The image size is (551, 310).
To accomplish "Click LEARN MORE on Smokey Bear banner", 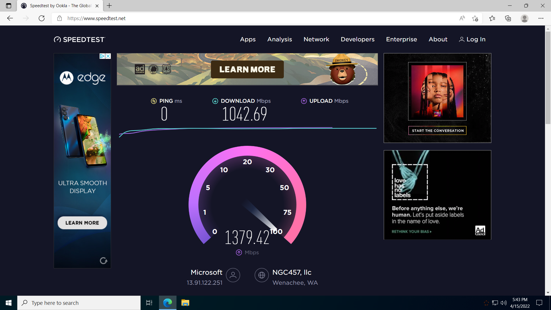I will tap(247, 69).
